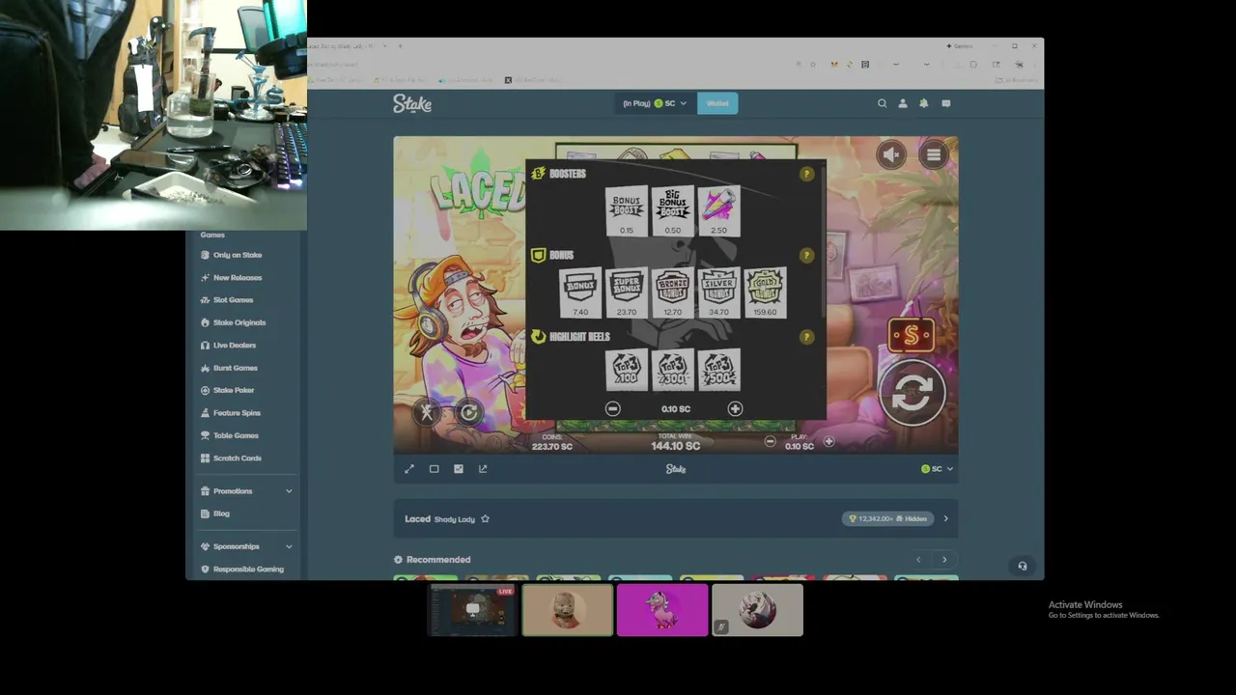Open the live support headset icon

(x=1023, y=567)
